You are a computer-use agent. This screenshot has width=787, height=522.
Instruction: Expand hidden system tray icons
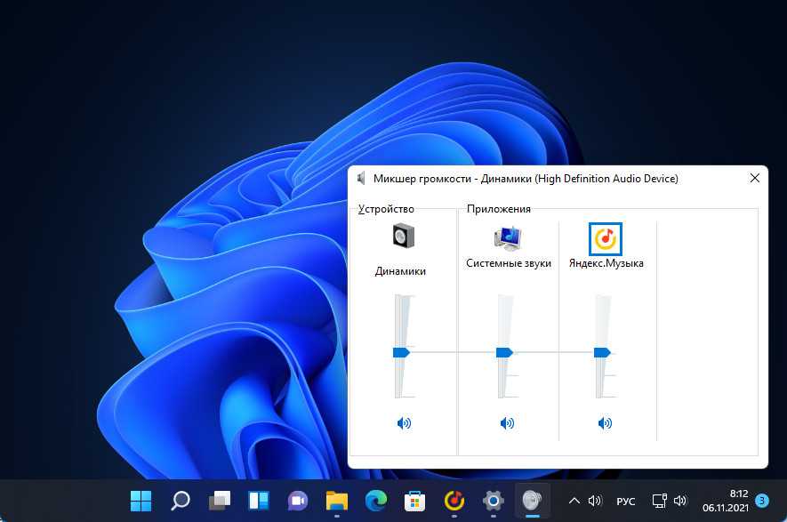[574, 501]
